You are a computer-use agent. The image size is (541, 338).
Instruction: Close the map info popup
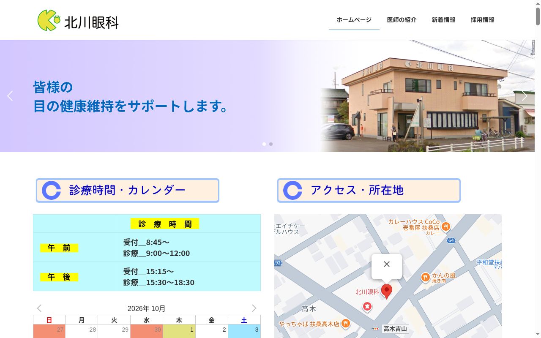387,264
